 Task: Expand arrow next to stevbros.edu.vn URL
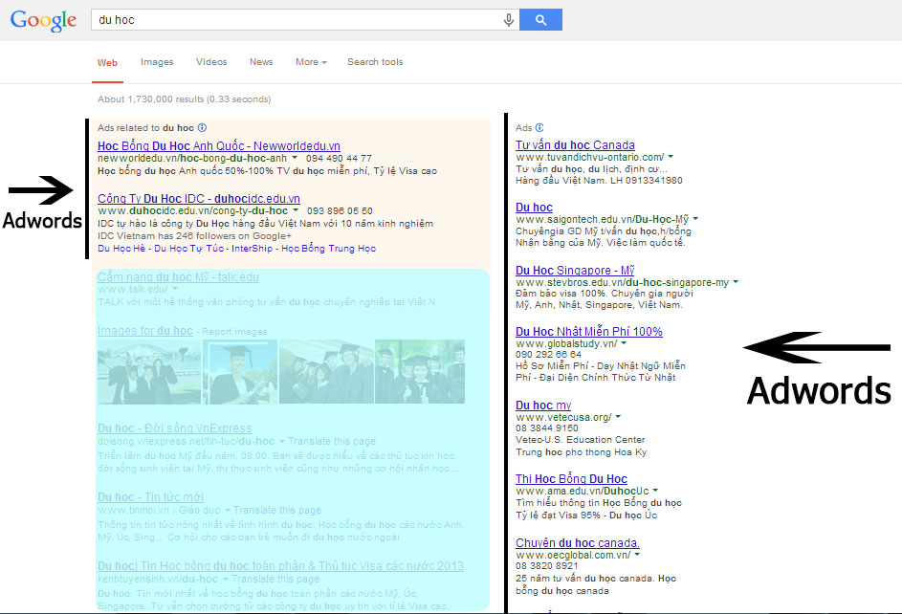tap(736, 282)
